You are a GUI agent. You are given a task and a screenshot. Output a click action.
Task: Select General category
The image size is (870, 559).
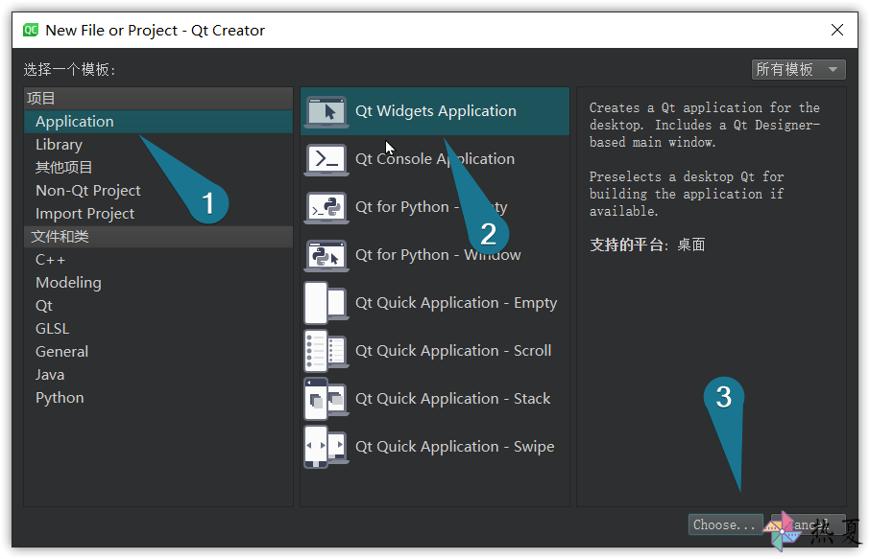pyautogui.click(x=158, y=351)
